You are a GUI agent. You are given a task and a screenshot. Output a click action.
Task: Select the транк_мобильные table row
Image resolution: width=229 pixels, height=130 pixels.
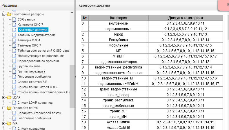(x=152, y=106)
